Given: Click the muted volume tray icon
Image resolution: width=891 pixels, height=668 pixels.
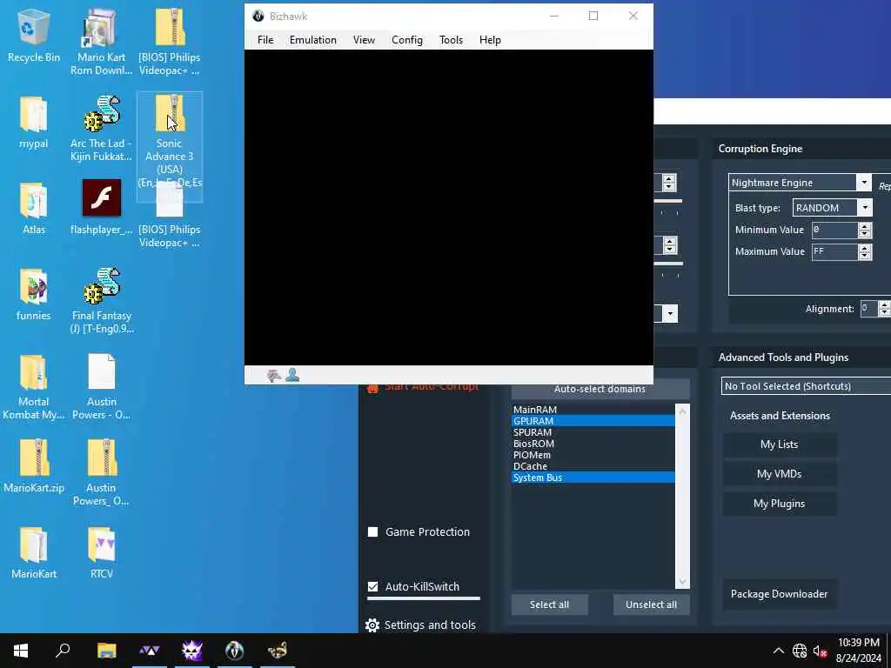Looking at the screenshot, I should (x=820, y=651).
